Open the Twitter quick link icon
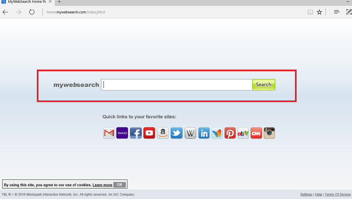The height and width of the screenshot is (199, 352). click(176, 133)
